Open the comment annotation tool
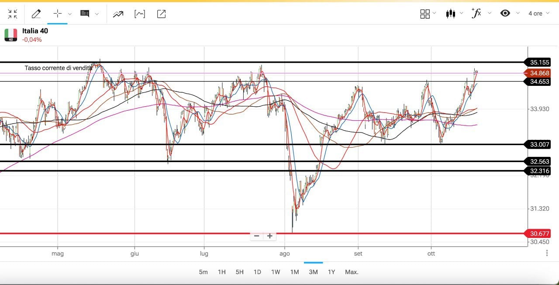This screenshot has height=285, width=559. (85, 14)
